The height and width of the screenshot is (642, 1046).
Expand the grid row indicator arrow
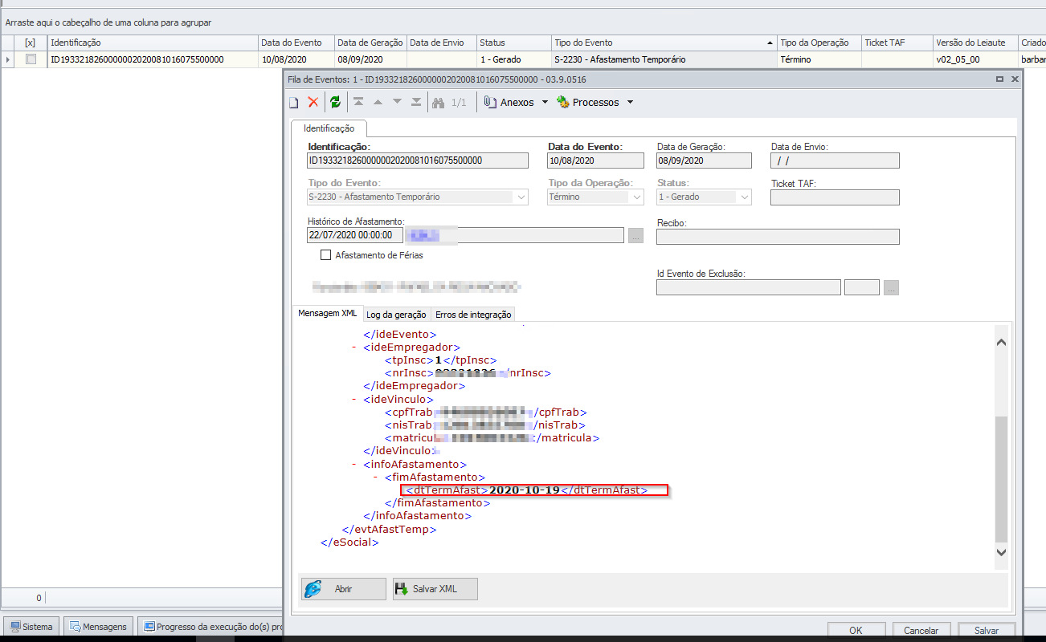click(7, 59)
